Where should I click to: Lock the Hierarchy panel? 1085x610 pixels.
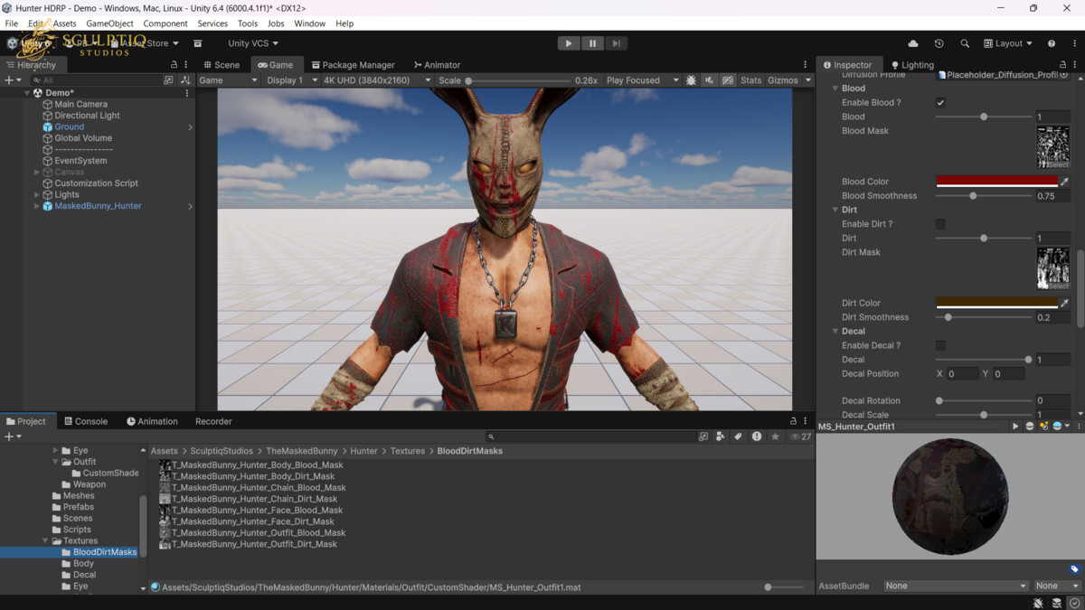[x=174, y=65]
